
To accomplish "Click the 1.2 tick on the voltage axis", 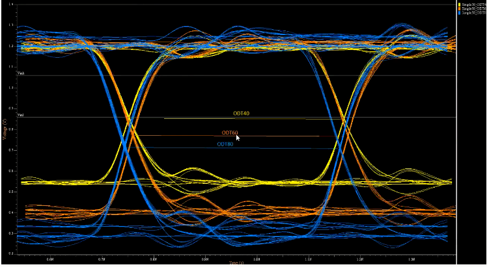I will click(11, 46).
